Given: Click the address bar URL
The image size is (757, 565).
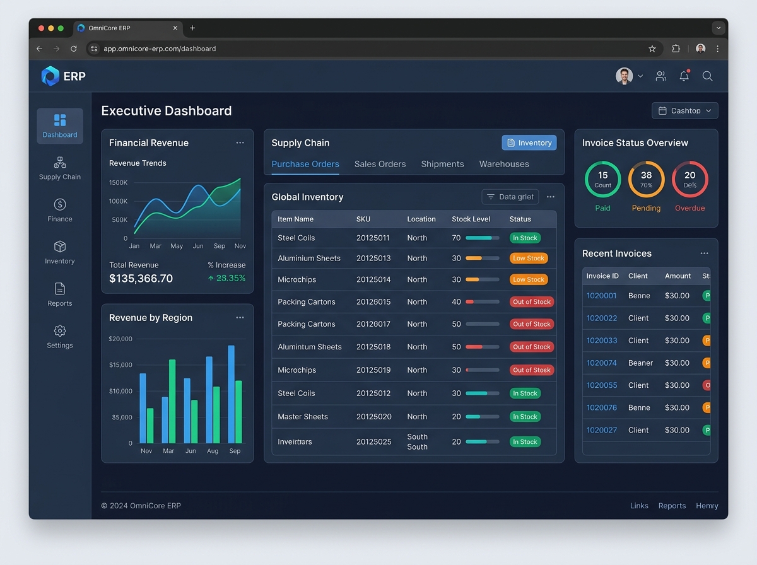Looking at the screenshot, I should point(160,49).
